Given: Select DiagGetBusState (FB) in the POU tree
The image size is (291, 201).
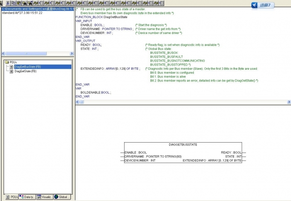Looking at the screenshot, I should [x=28, y=67].
